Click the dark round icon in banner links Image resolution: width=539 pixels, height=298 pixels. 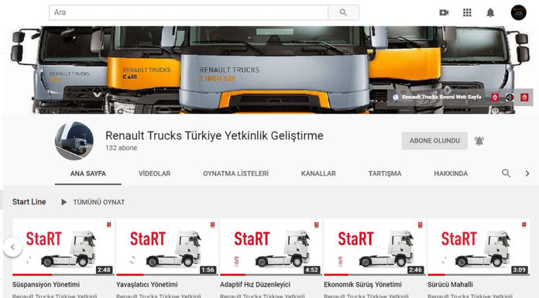tap(510, 98)
